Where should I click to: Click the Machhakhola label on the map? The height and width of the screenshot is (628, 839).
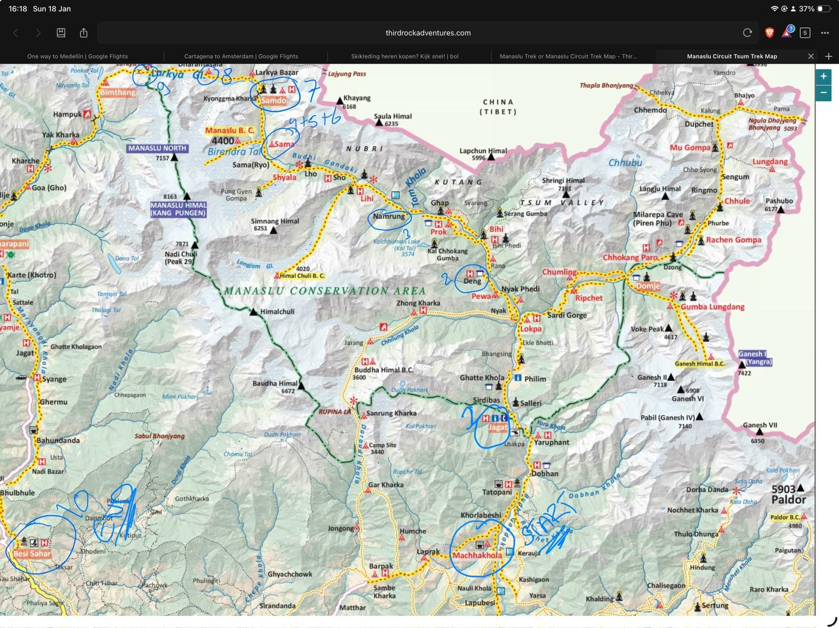coord(477,555)
